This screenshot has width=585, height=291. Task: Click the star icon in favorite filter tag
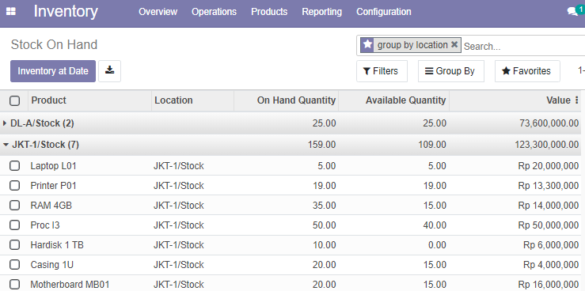click(367, 45)
